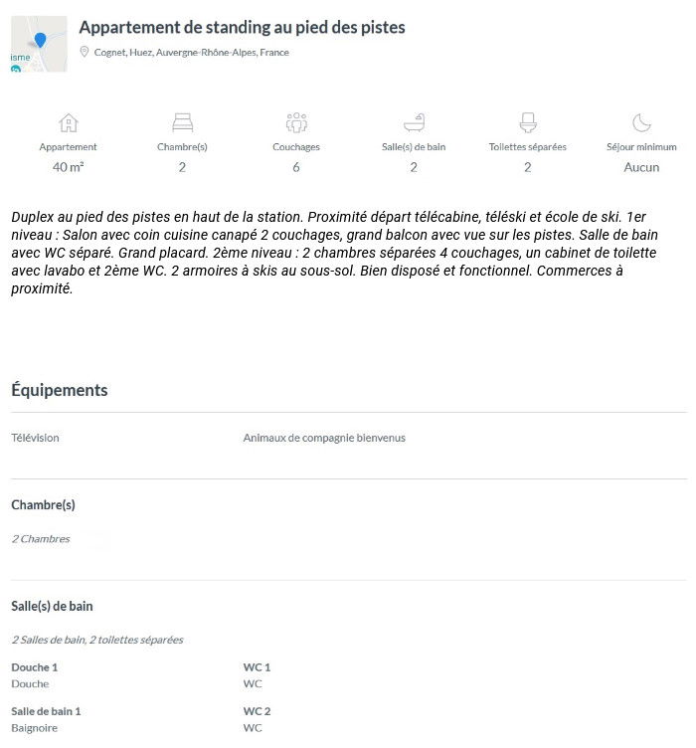Click the map thumbnail with blue pin
The image size is (696, 748).
(x=39, y=44)
